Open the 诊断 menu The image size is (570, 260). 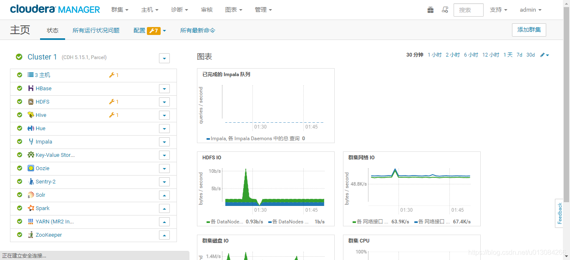[x=179, y=10]
